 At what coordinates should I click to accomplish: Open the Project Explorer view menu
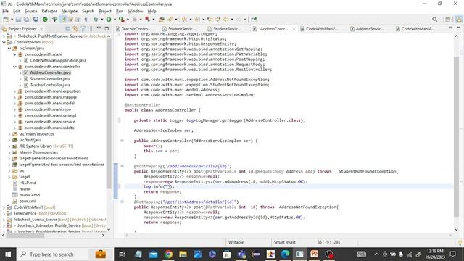(91, 29)
